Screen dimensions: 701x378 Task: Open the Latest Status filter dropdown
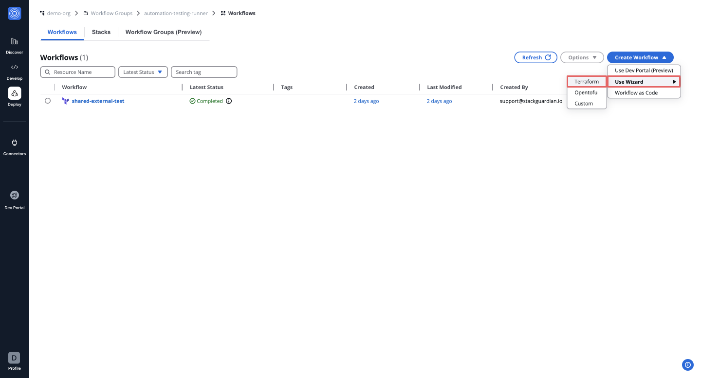tap(143, 72)
